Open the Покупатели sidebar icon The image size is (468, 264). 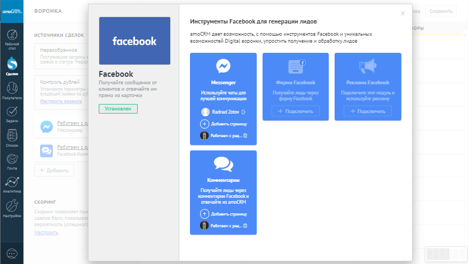12,88
